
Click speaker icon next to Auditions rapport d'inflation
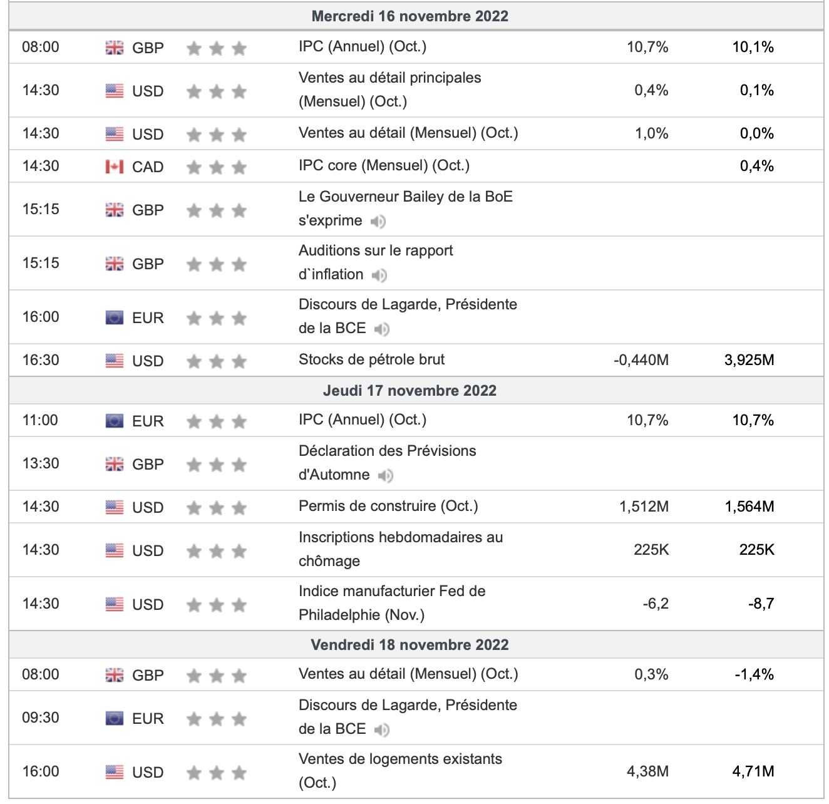pyautogui.click(x=379, y=275)
